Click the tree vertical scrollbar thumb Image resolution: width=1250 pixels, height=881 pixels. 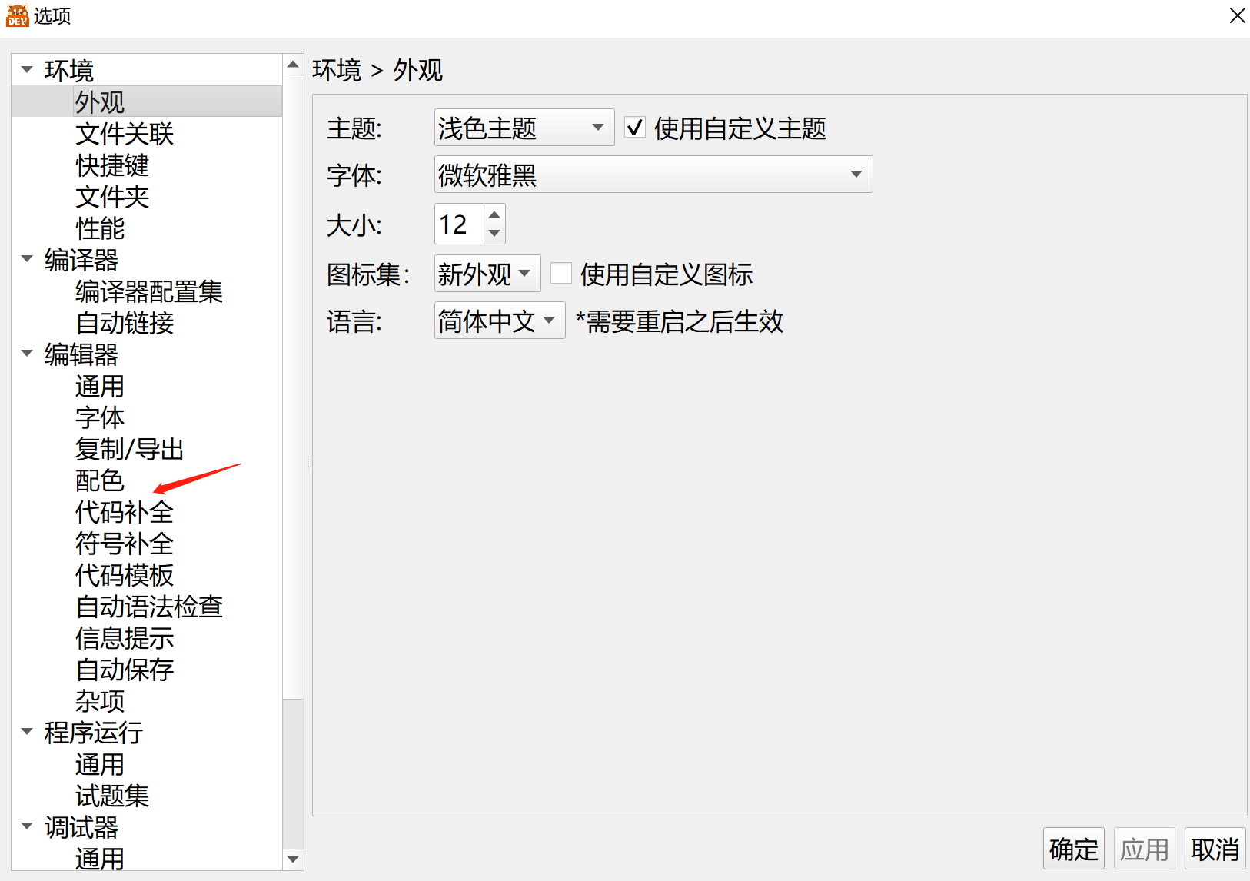point(293,387)
